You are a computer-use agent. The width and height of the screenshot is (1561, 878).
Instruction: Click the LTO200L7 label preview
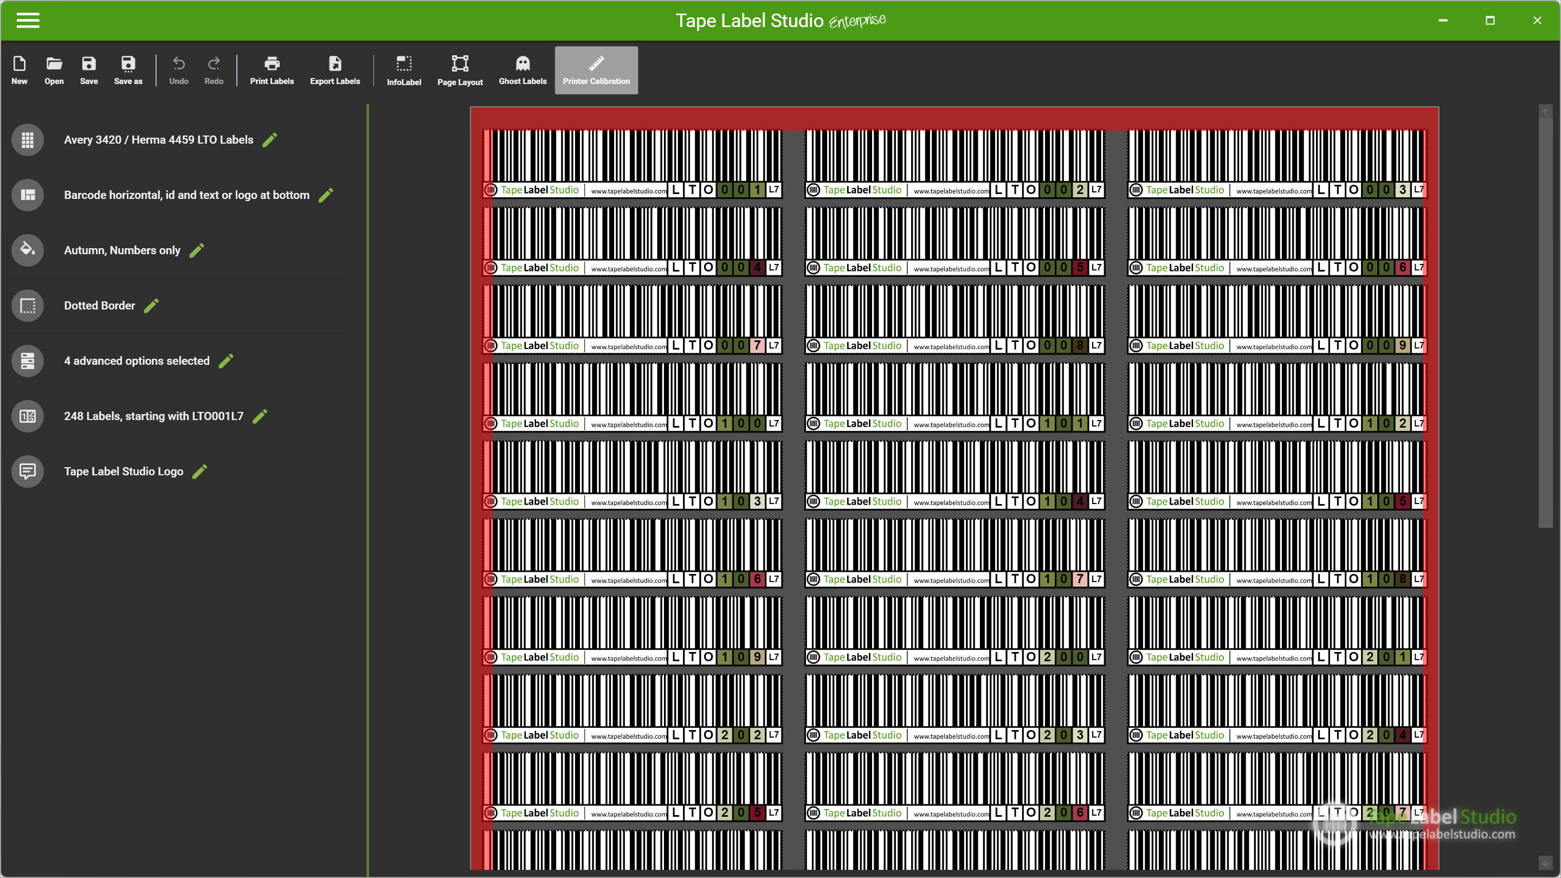(955, 631)
